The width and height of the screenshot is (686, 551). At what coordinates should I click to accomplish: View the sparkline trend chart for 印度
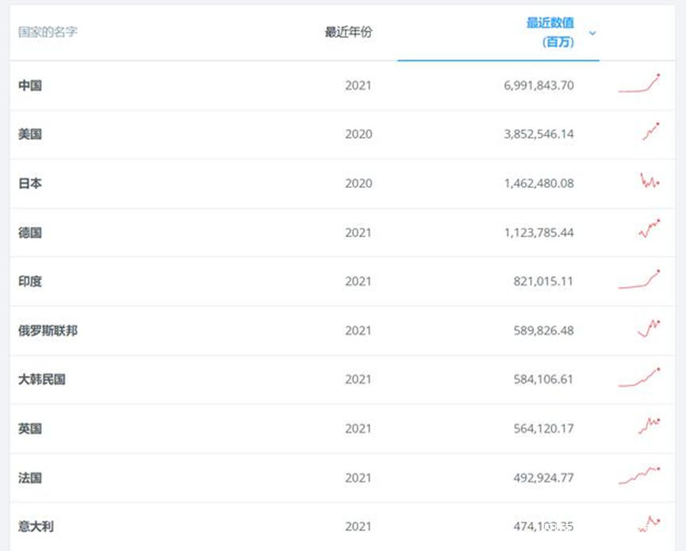[x=639, y=279]
